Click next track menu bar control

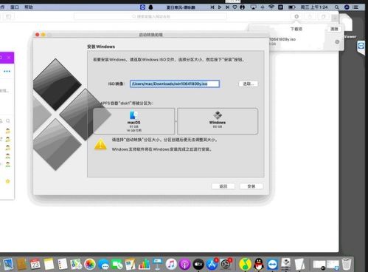(227, 7)
